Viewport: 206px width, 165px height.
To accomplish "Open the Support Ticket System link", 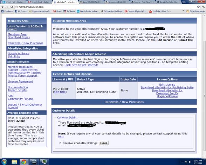I will pos(23,70).
